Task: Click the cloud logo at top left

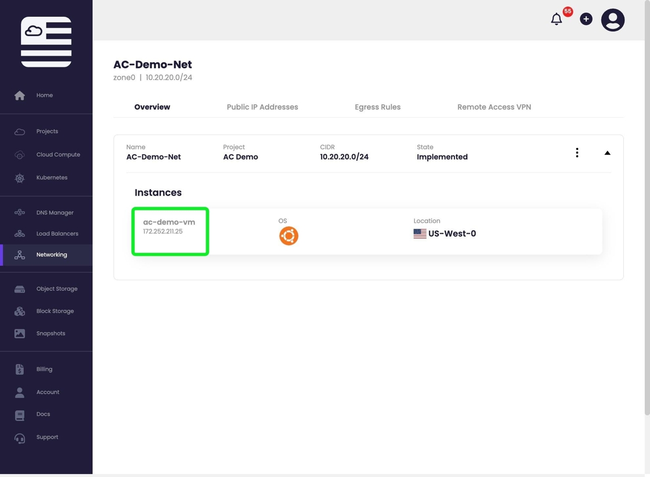Action: coord(46,42)
